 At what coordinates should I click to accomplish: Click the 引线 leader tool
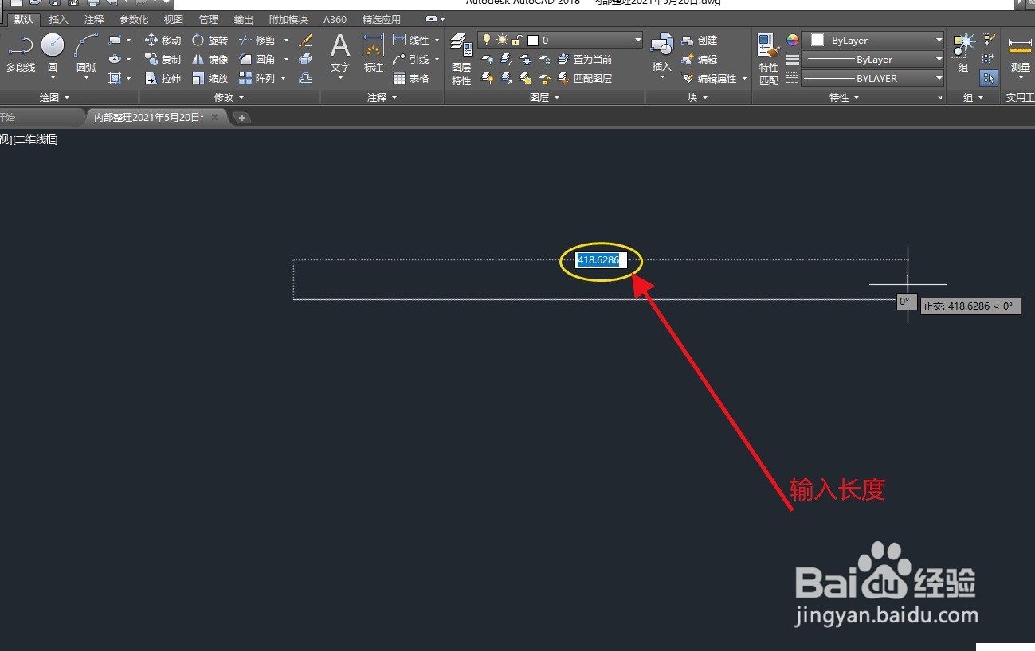pos(411,59)
